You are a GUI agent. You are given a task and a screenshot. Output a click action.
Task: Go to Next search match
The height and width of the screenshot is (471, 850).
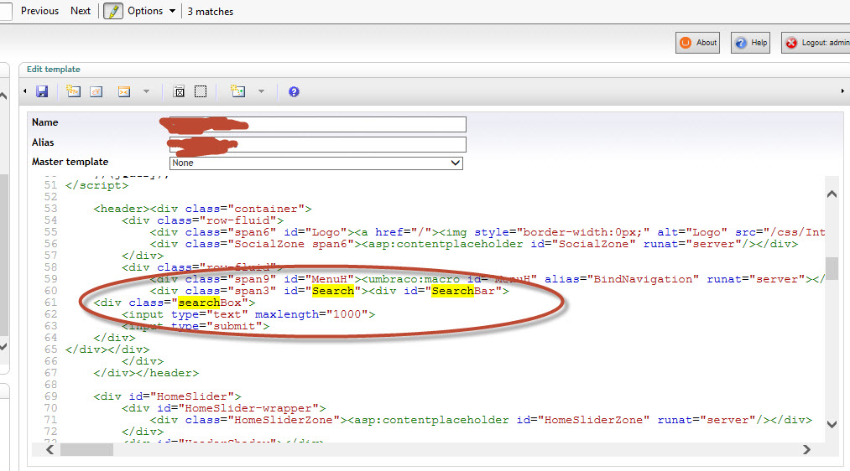click(81, 11)
